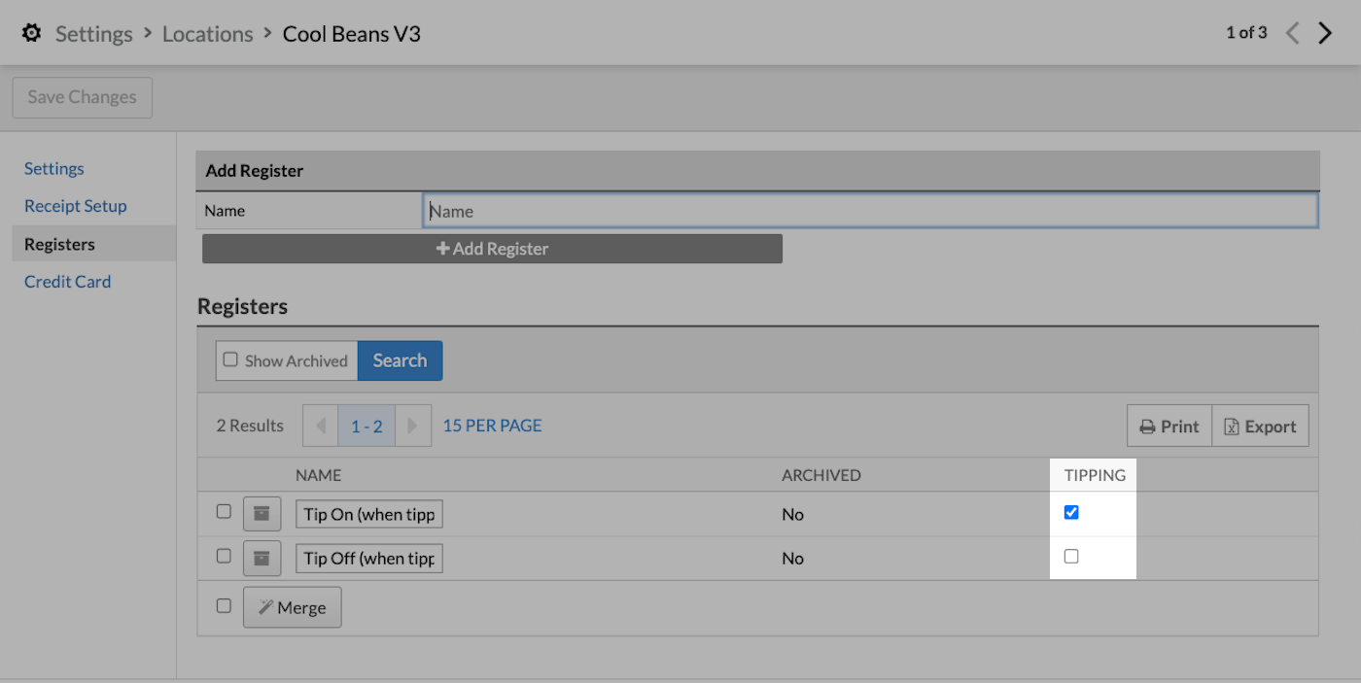Click the 2 Results count text
This screenshot has width=1361, height=683.
[250, 426]
